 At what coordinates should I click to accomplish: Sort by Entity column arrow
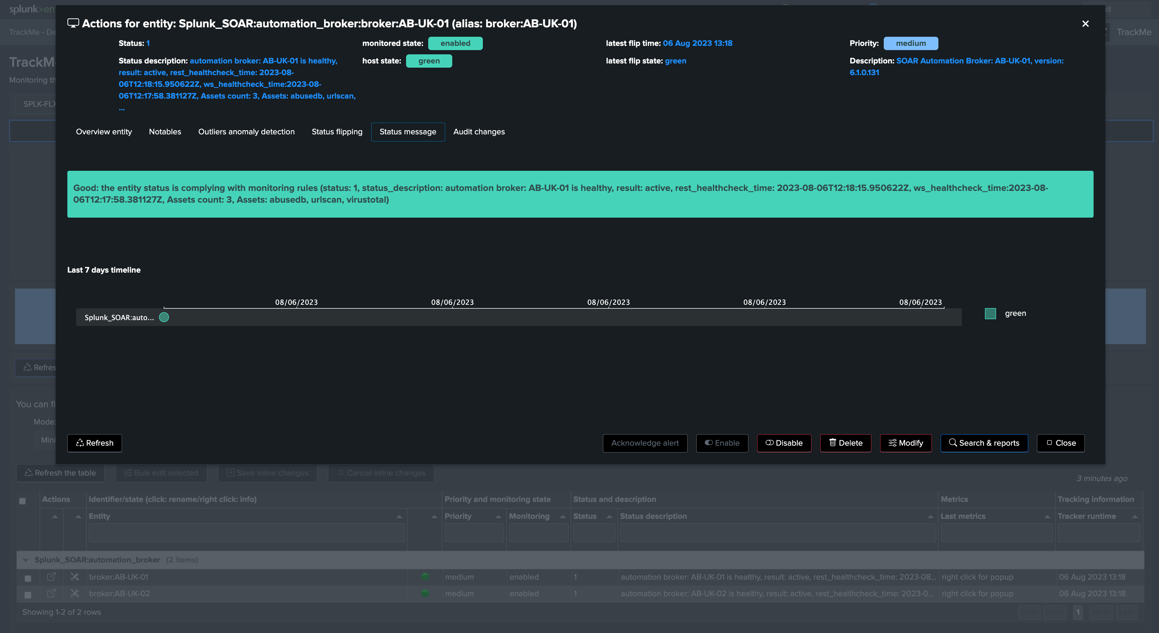(x=399, y=517)
